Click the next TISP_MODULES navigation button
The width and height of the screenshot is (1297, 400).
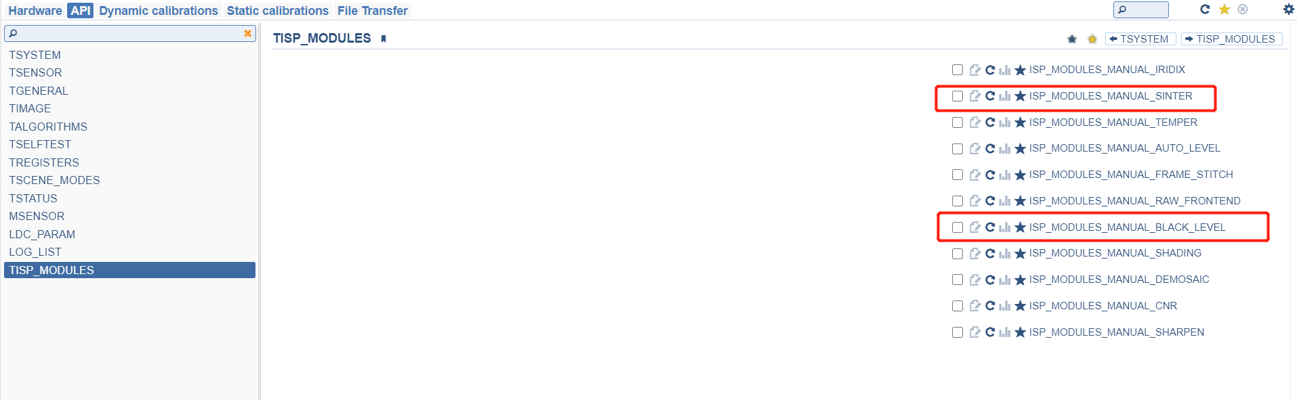[1231, 39]
